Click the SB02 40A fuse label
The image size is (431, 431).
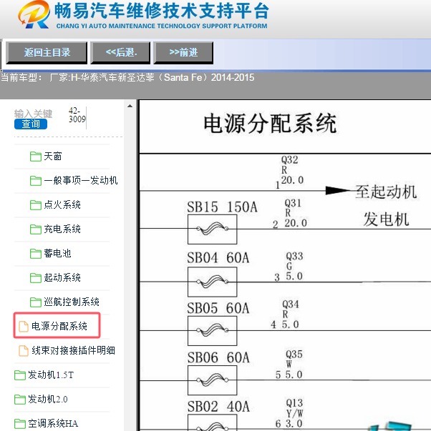[218, 407]
